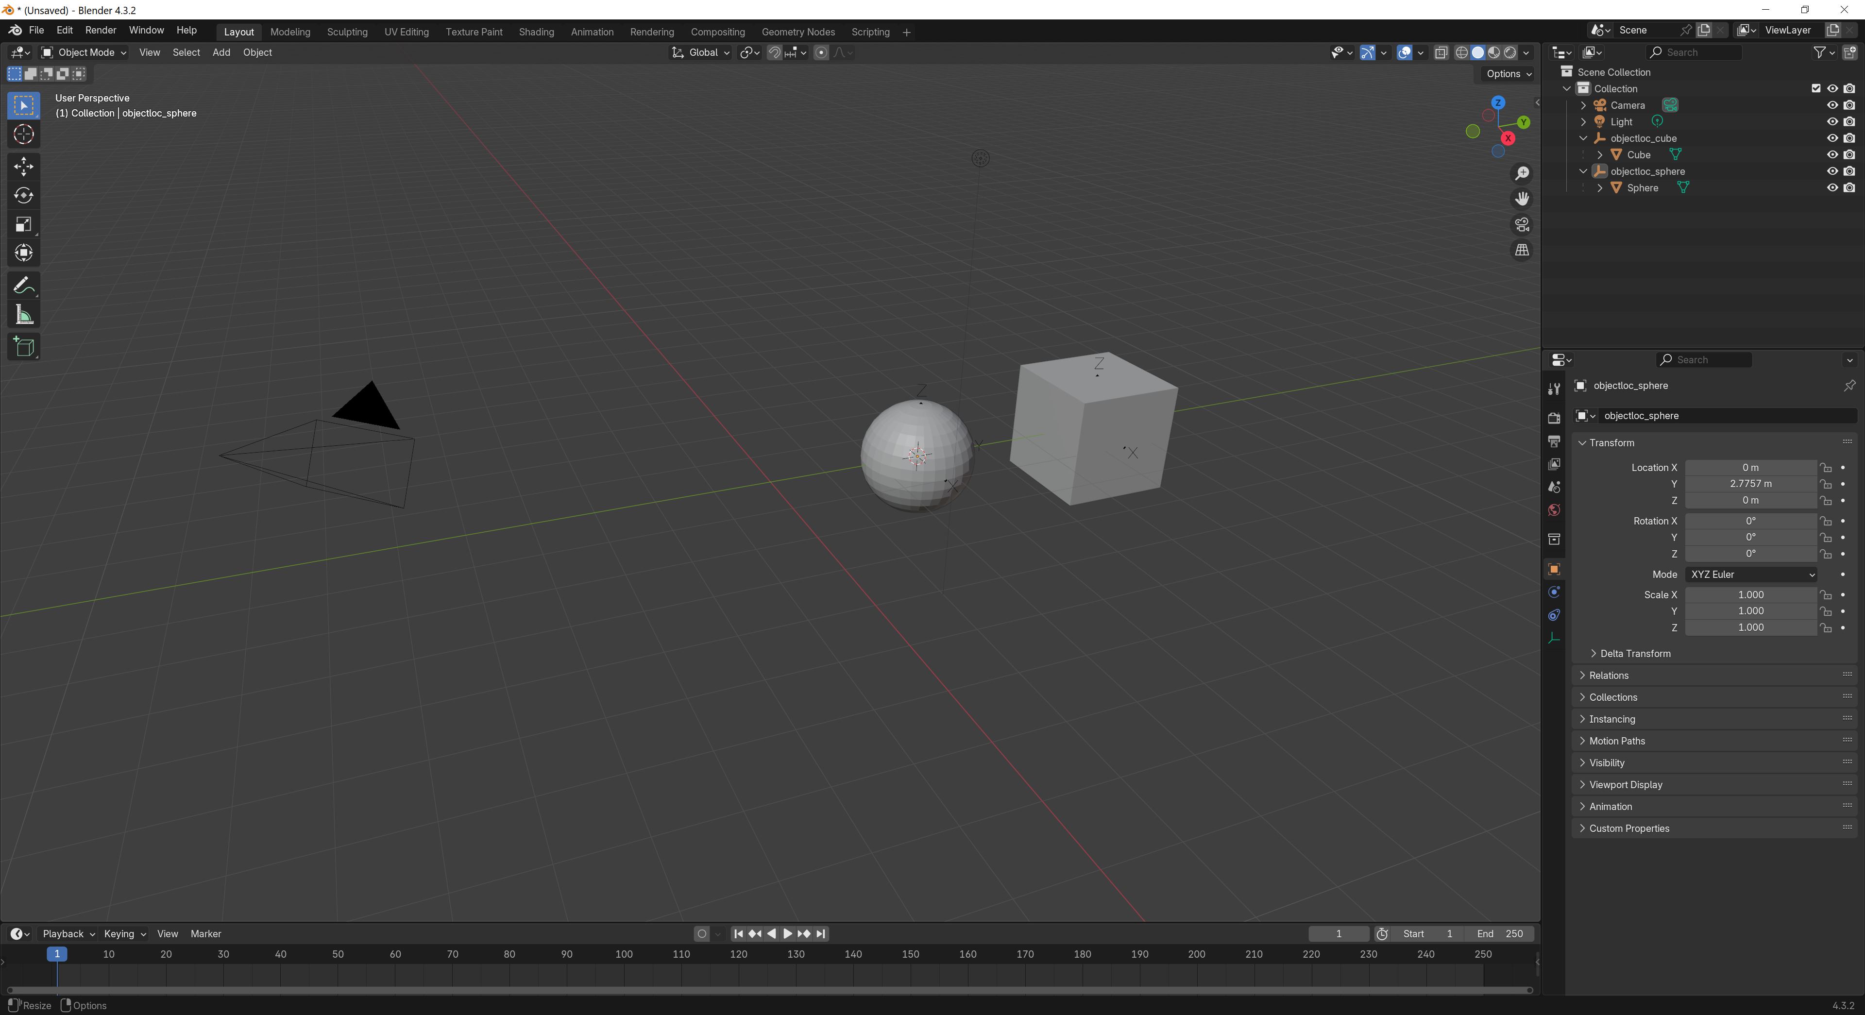Select the Cursor tool in the toolbar
This screenshot has width=1865, height=1015.
[23, 135]
